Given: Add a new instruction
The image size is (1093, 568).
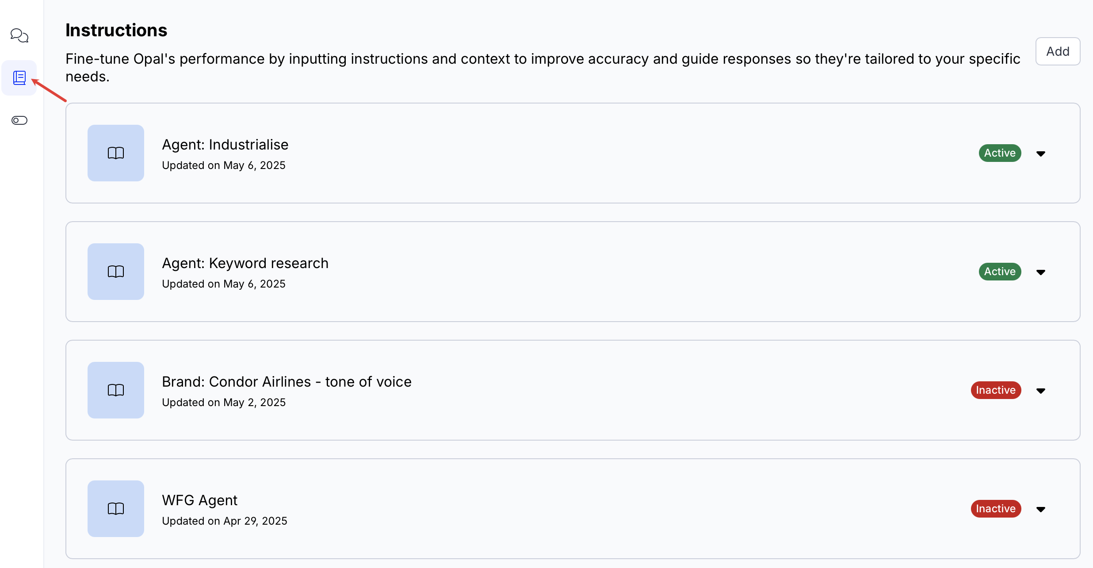Looking at the screenshot, I should click(x=1058, y=51).
